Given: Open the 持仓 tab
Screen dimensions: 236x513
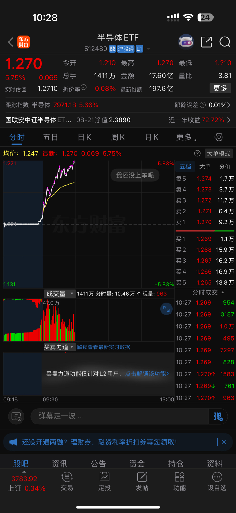Looking at the screenshot, I should [176, 463].
